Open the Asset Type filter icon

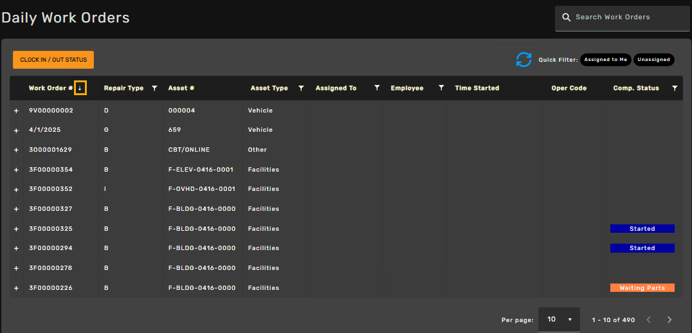(301, 88)
